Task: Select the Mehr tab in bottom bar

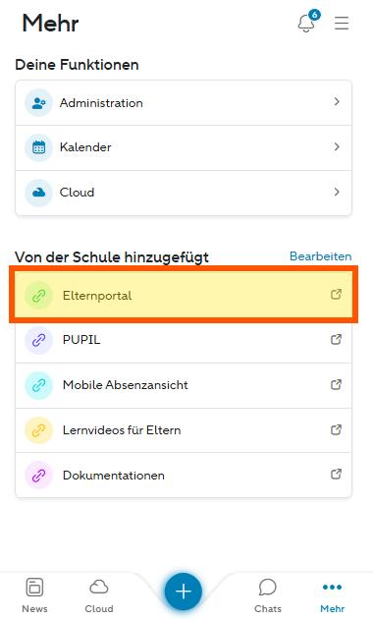Action: (x=333, y=595)
